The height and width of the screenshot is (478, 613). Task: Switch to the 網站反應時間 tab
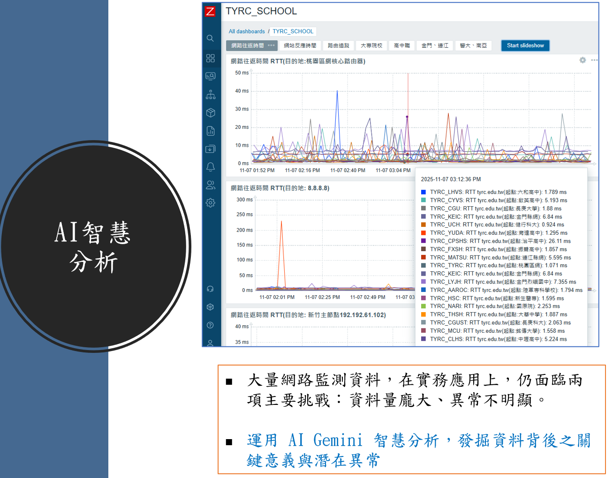click(x=300, y=45)
